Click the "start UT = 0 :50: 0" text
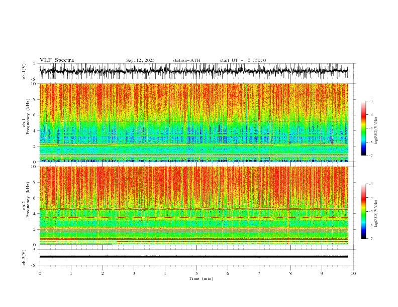The image size is (398, 307). click(243, 60)
